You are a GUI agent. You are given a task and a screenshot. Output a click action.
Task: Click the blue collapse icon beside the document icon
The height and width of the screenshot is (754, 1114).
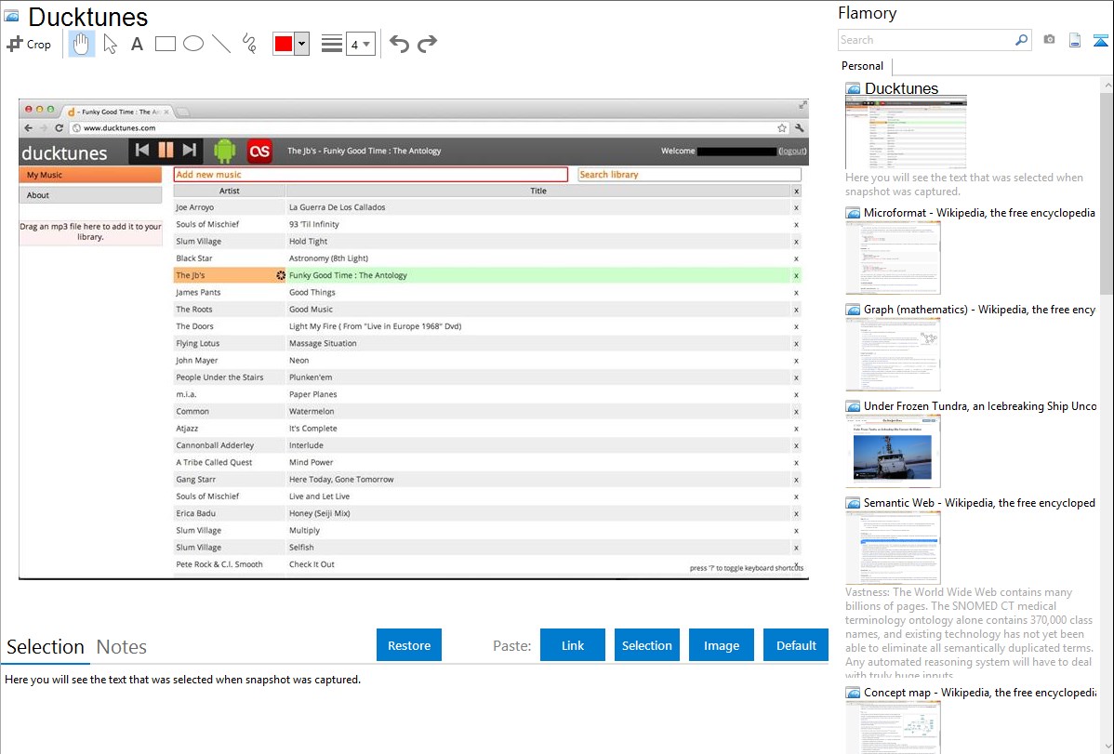1100,40
